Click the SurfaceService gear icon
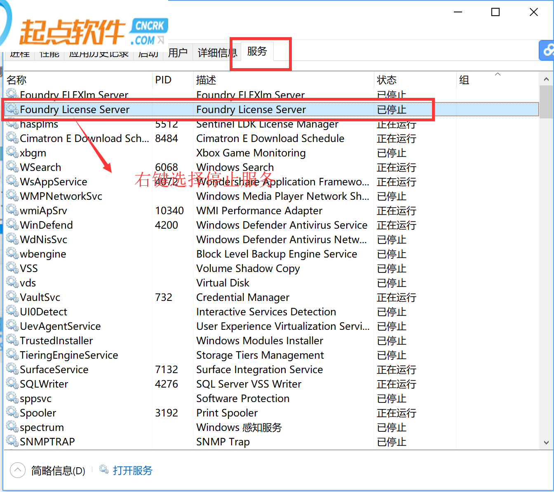Image resolution: width=554 pixels, height=492 pixels. point(12,369)
